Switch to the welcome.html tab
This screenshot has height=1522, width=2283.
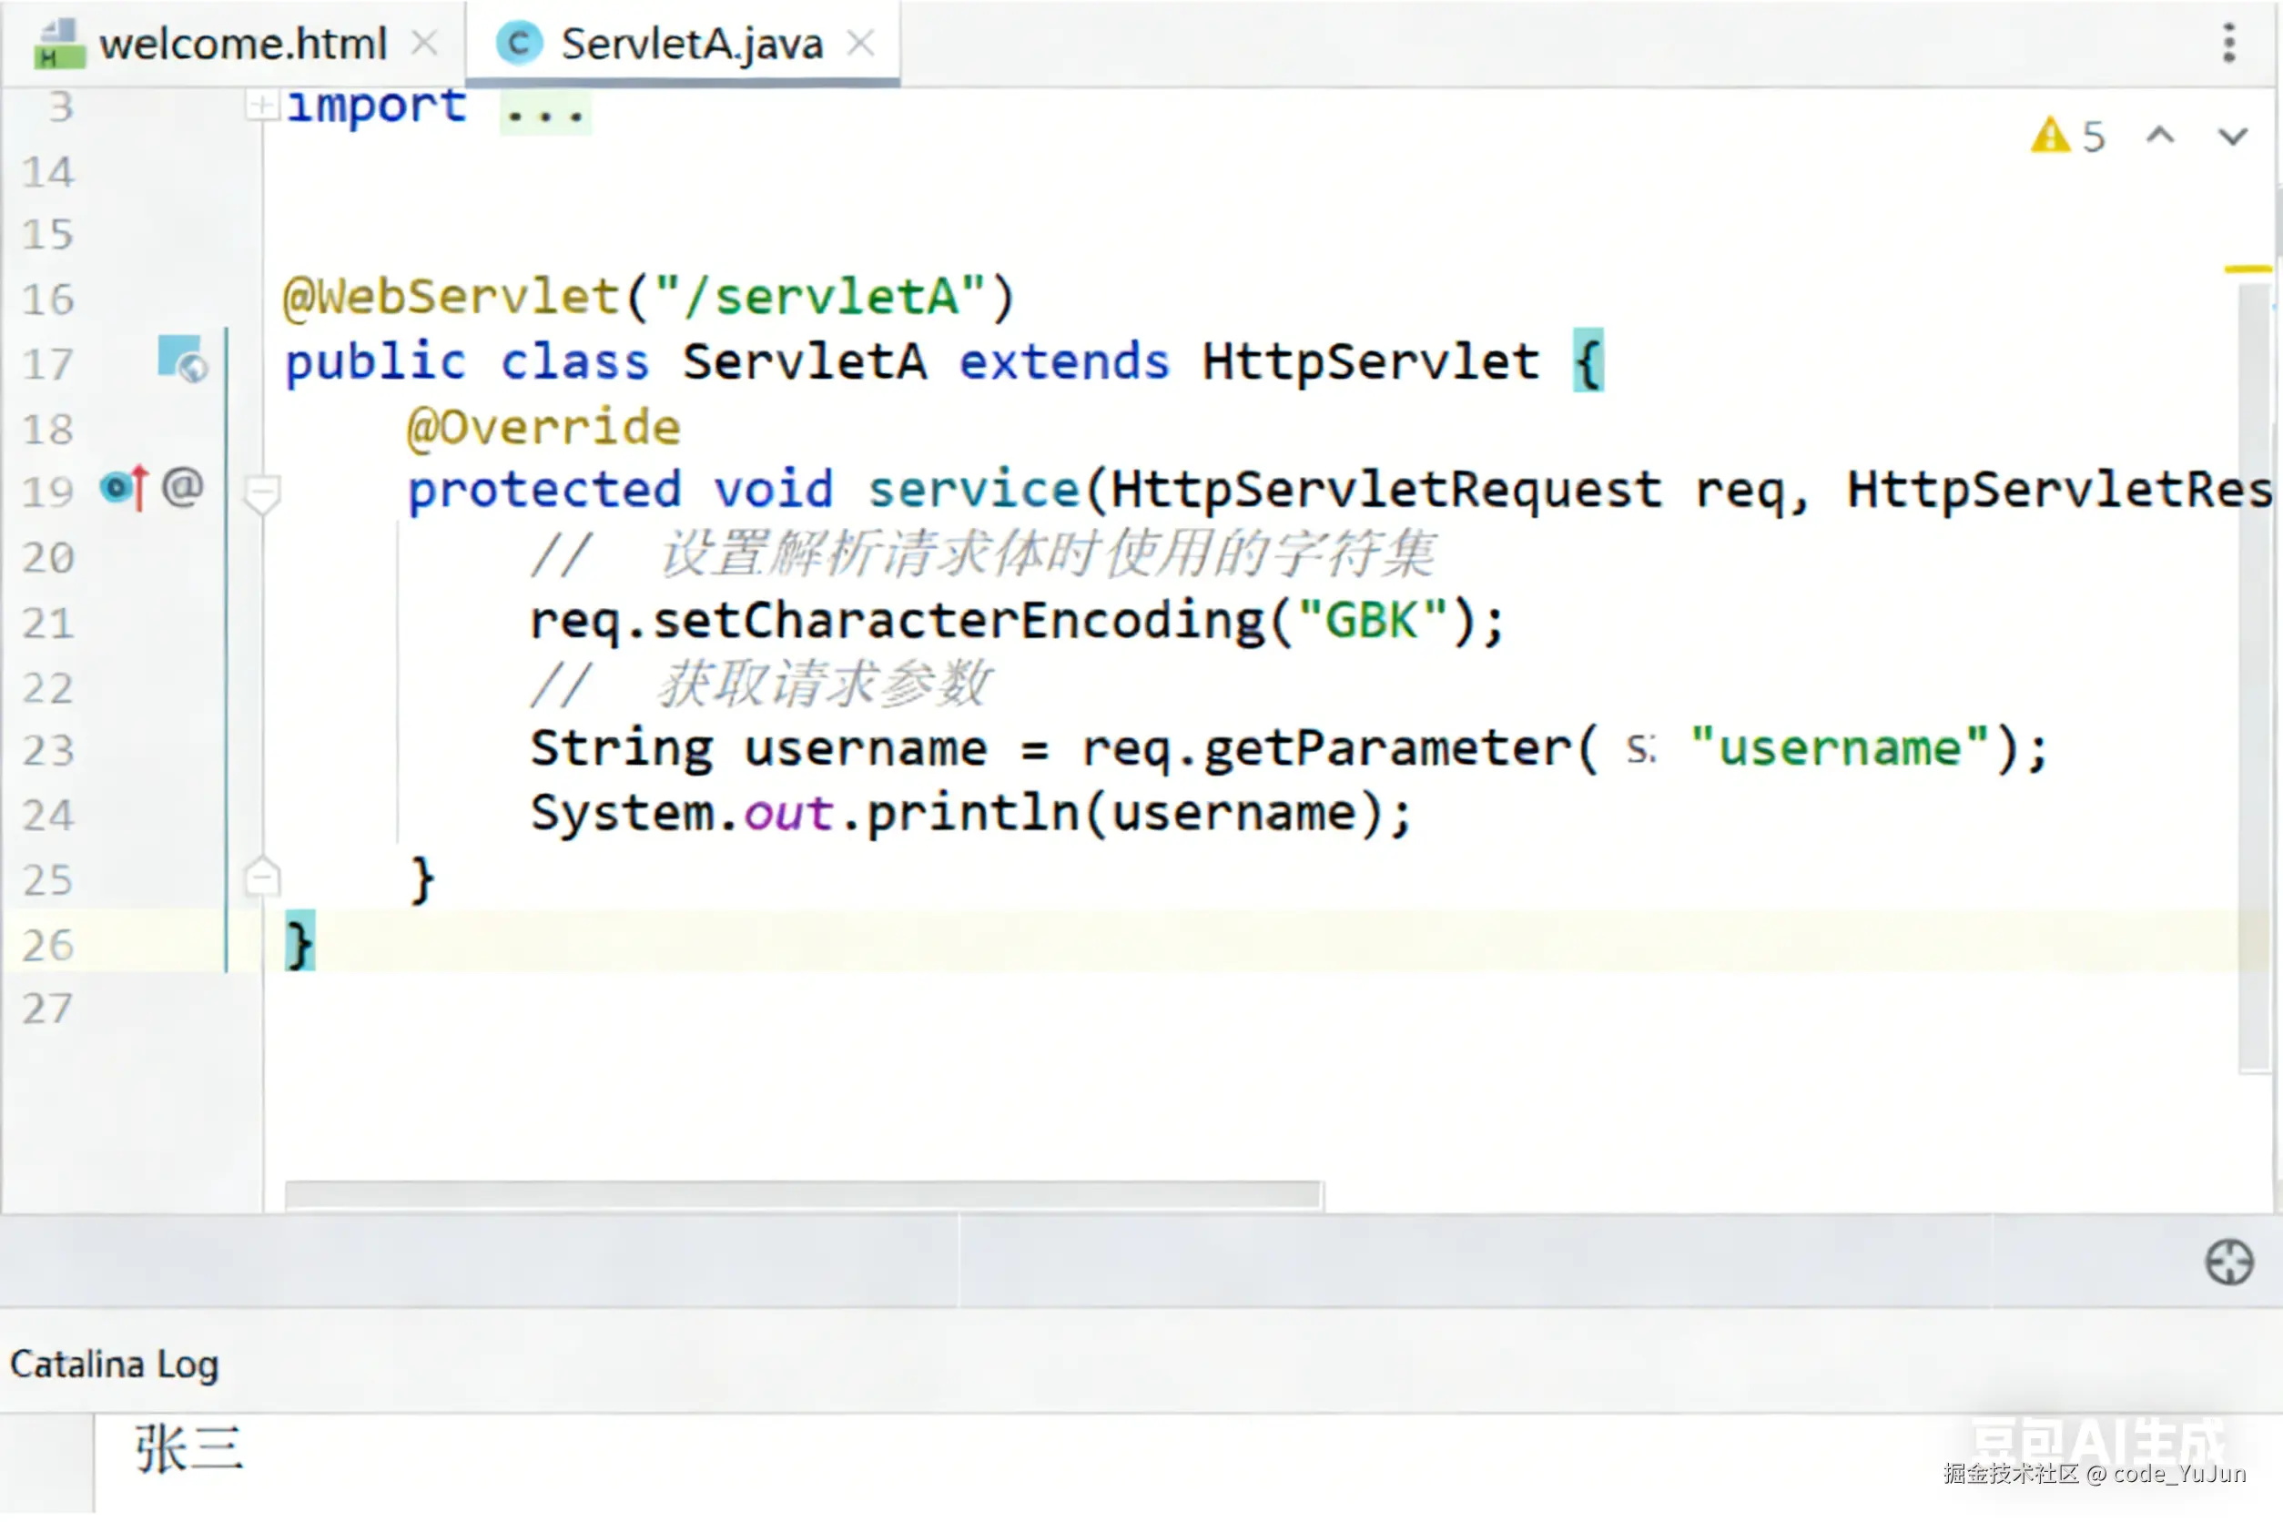pos(243,44)
